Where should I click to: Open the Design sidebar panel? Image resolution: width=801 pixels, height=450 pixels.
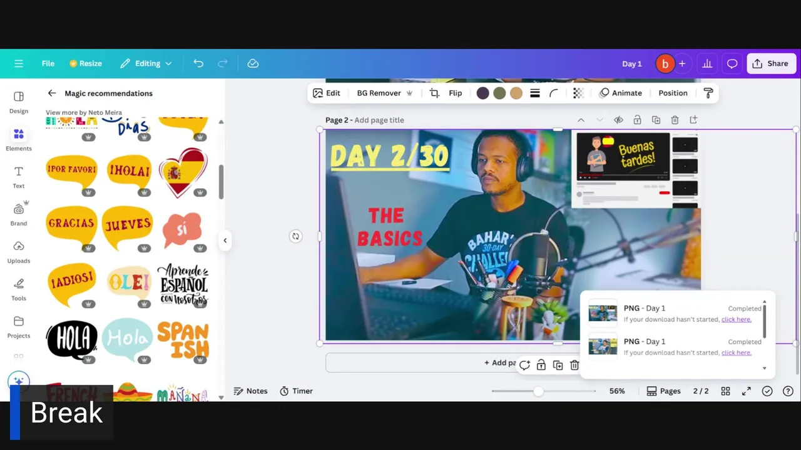19,102
